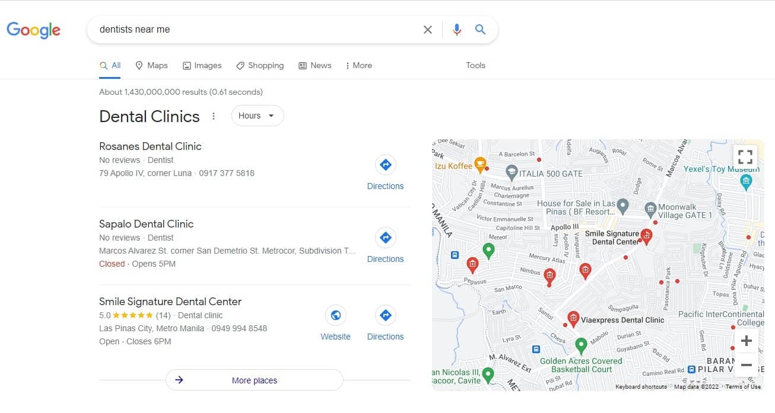The height and width of the screenshot is (413, 775).
Task: Click the Izu Koffee map marker
Action: pyautogui.click(x=480, y=164)
